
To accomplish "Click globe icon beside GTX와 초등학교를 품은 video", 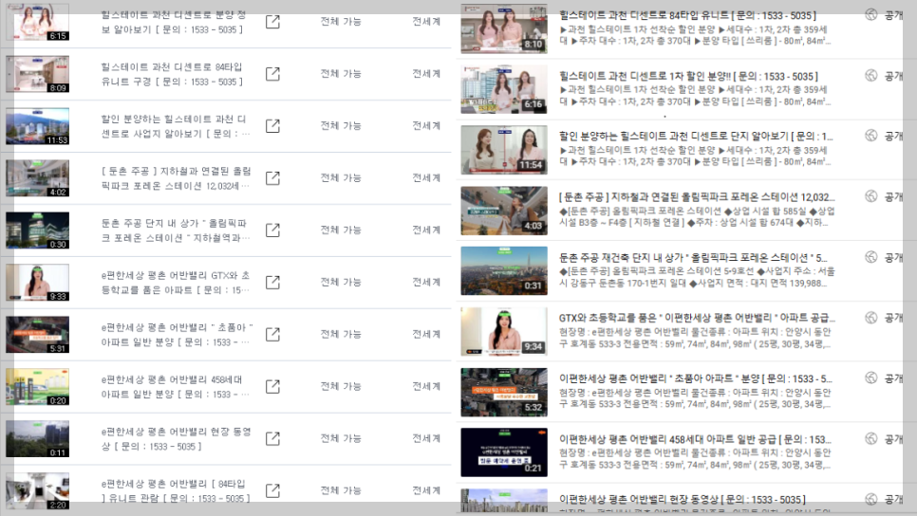I will (x=871, y=318).
